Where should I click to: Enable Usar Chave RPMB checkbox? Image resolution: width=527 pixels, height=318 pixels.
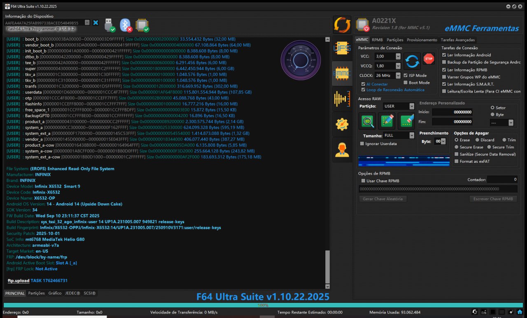[x=363, y=181]
